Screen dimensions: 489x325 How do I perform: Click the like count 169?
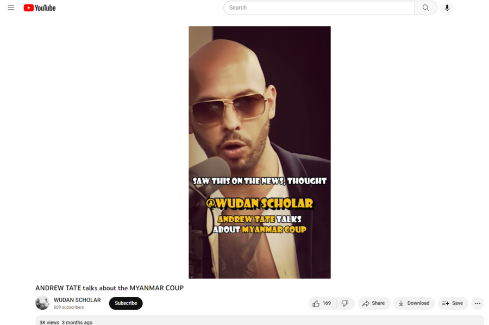(x=327, y=303)
